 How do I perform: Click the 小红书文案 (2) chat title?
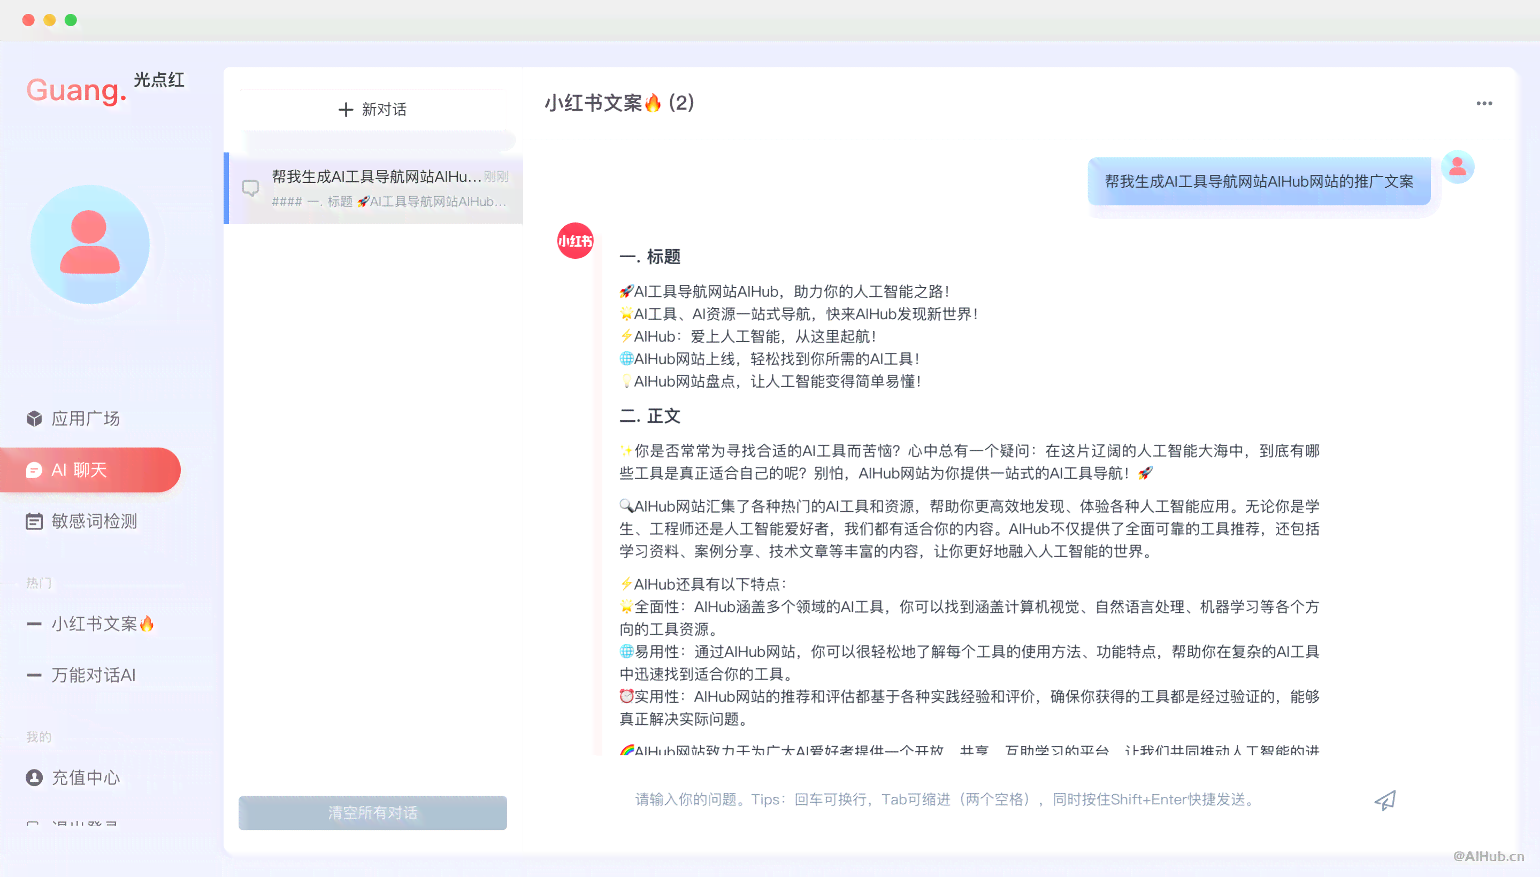619,103
